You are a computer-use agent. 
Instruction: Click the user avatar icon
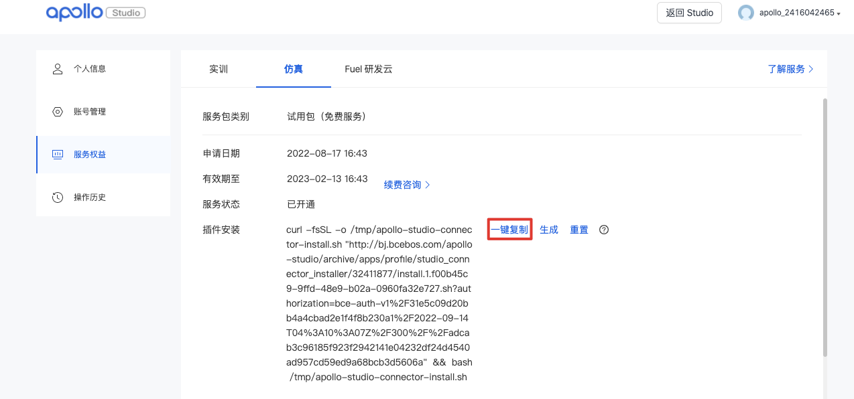(x=745, y=13)
